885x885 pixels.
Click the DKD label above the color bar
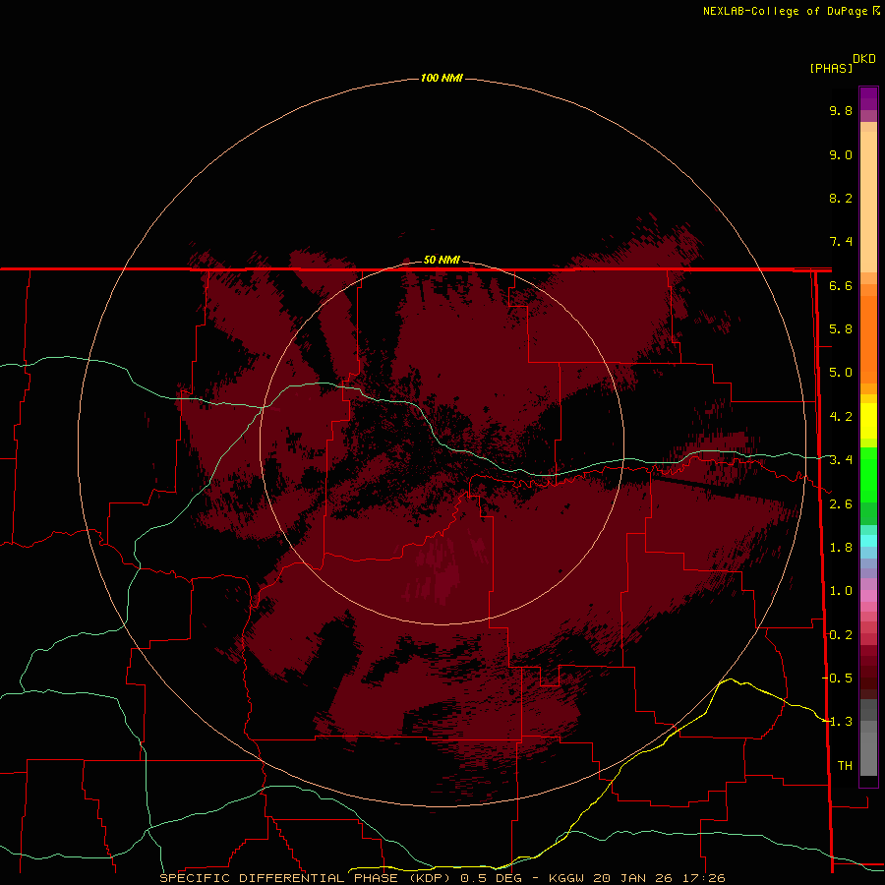[x=864, y=59]
